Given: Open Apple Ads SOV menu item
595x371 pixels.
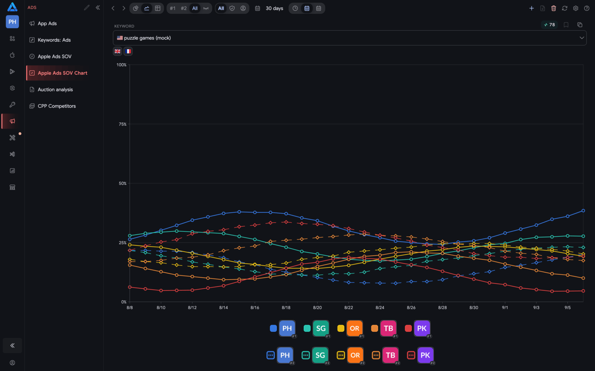Looking at the screenshot, I should click(64, 57).
